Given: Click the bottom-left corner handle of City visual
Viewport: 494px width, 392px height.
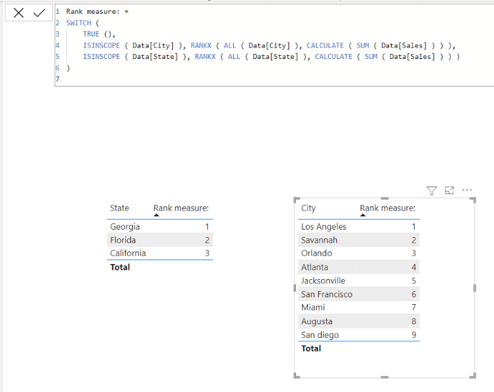Looking at the screenshot, I should click(297, 376).
